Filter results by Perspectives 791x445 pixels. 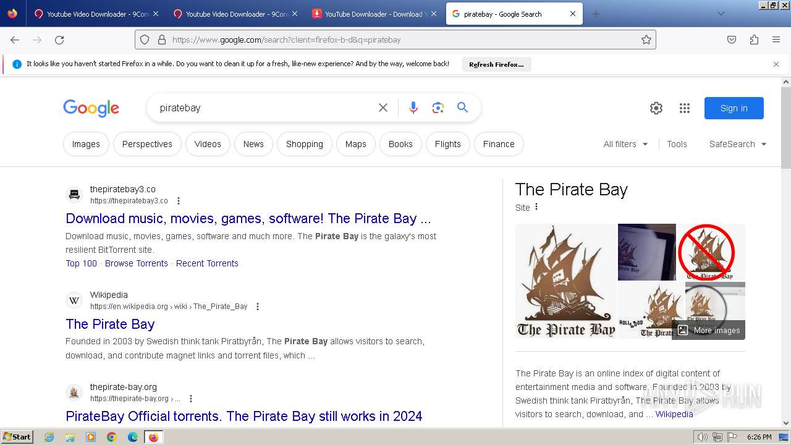pos(147,144)
